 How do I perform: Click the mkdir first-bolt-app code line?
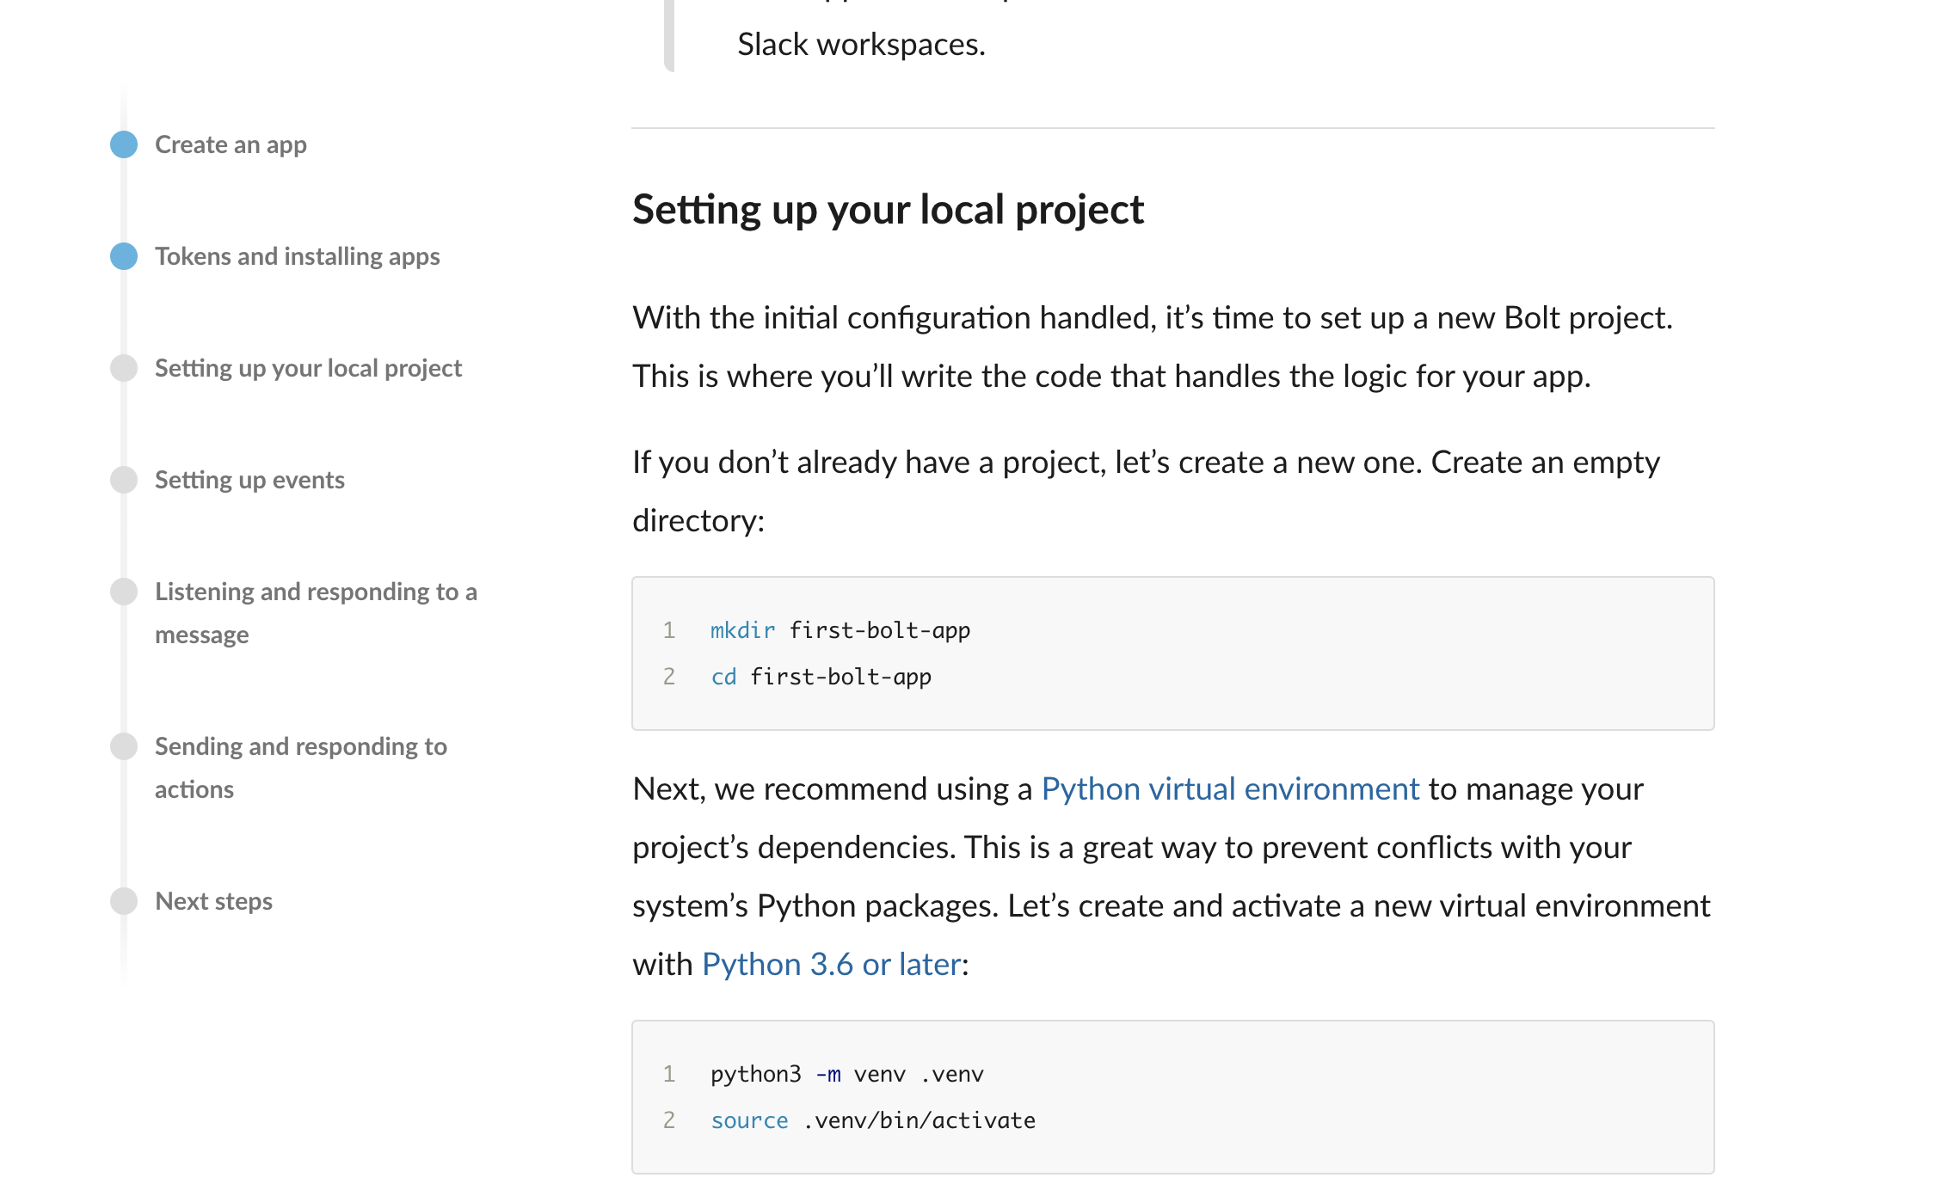[840, 630]
